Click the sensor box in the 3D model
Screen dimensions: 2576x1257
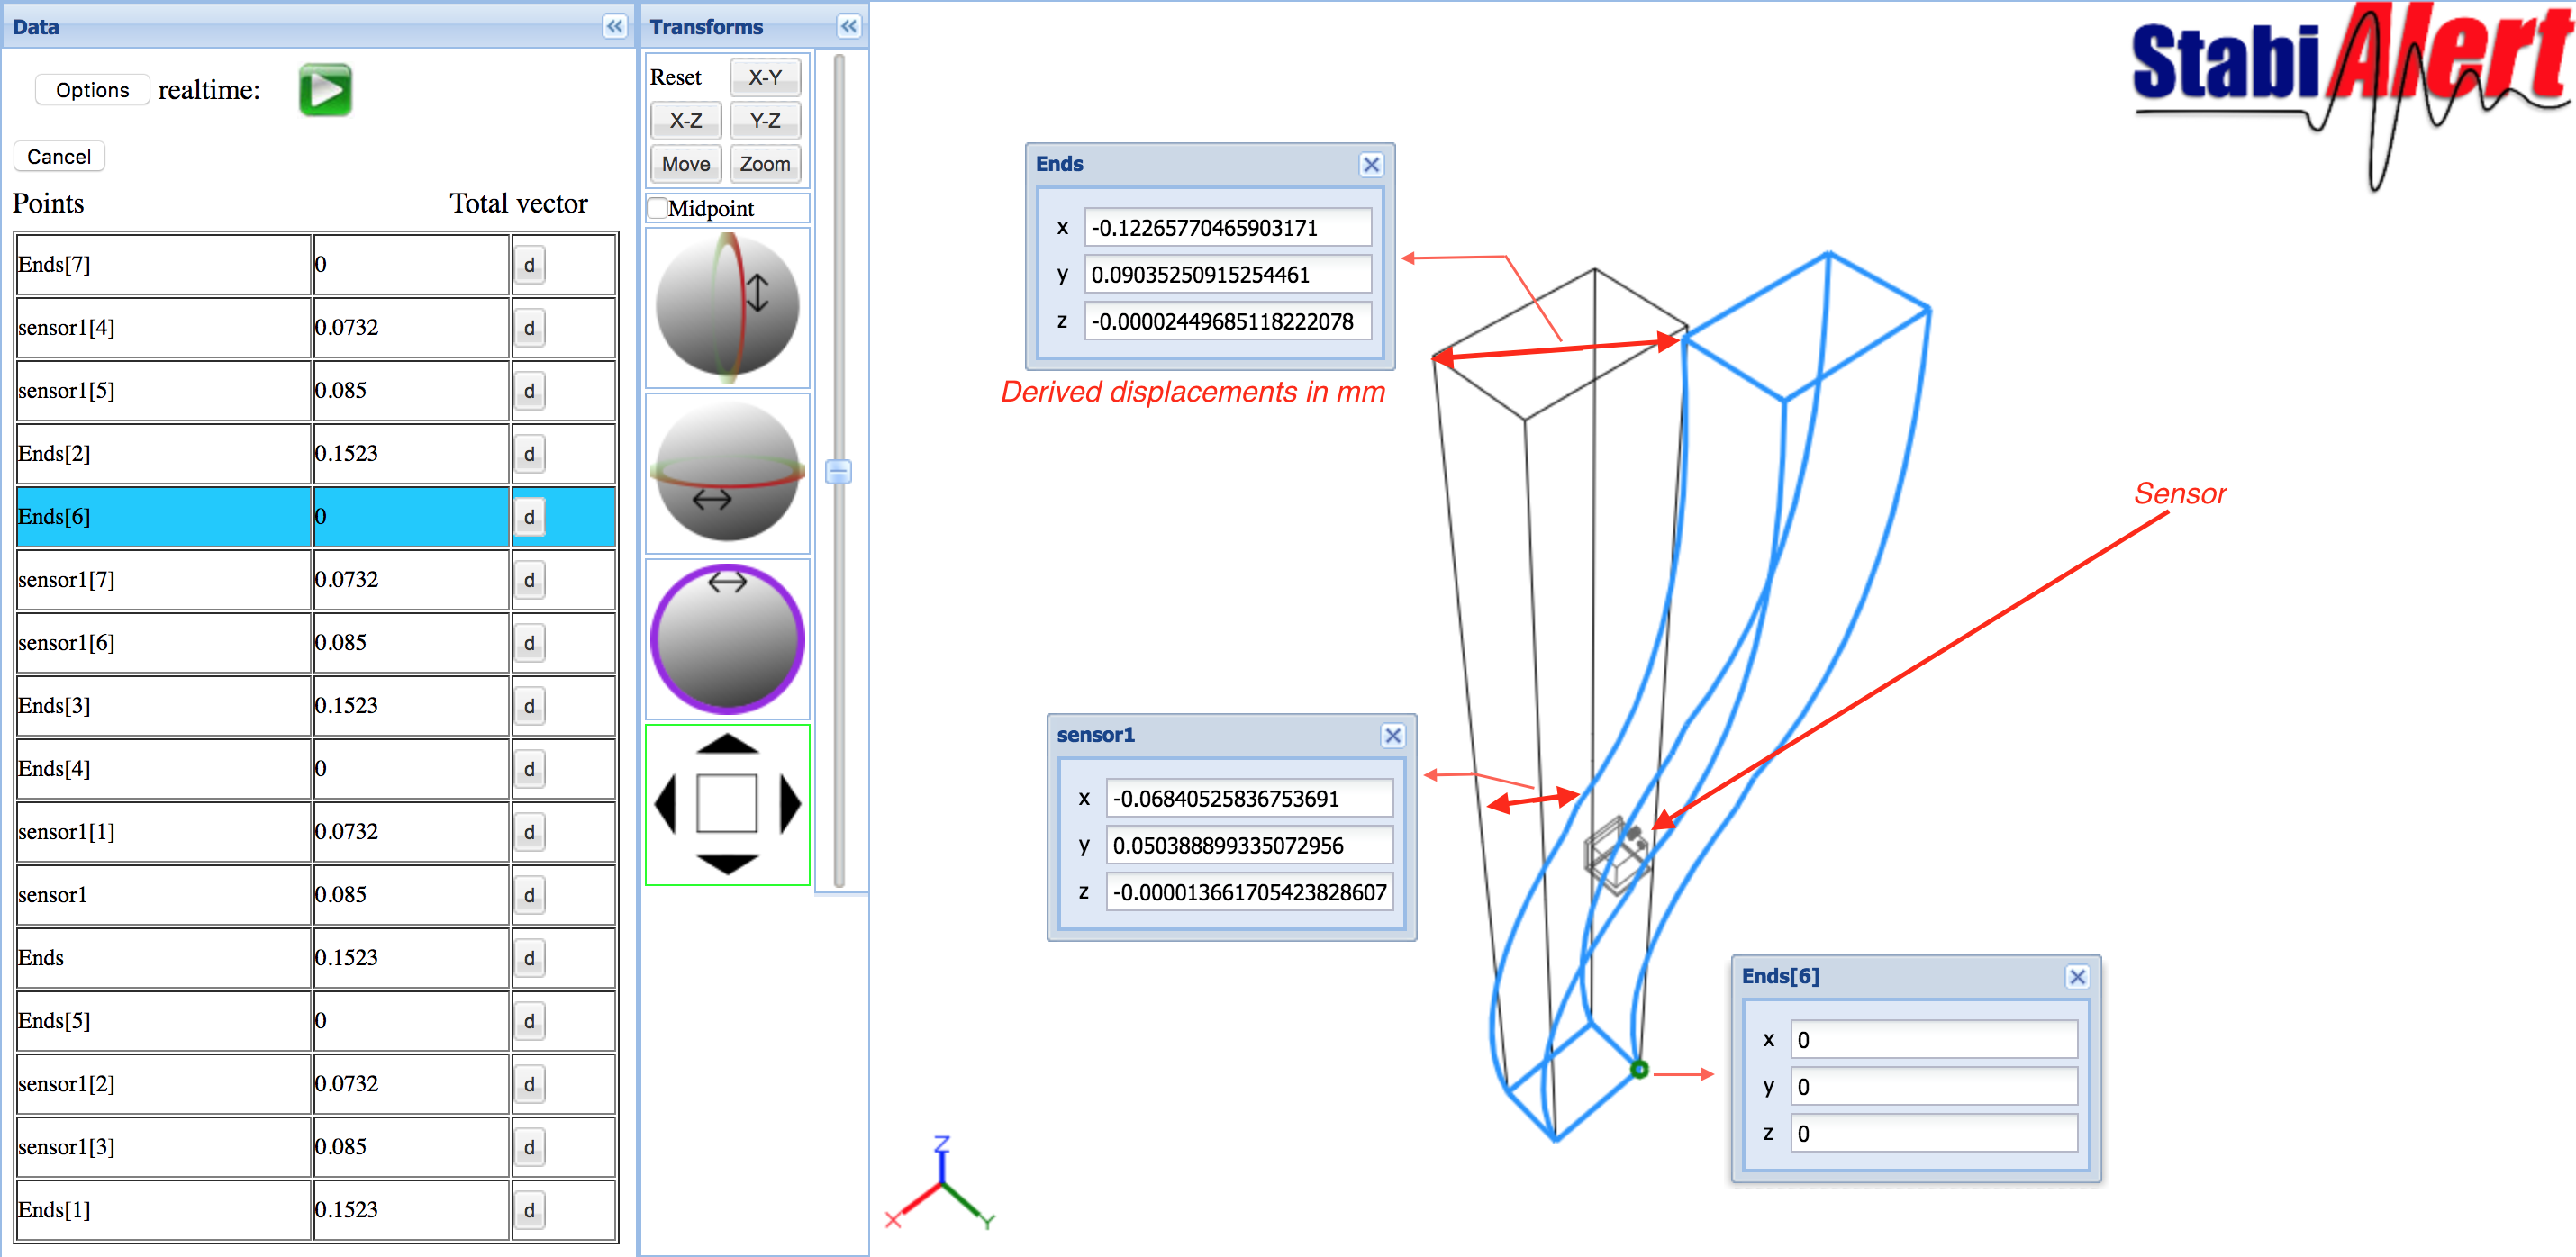pyautogui.click(x=1617, y=855)
